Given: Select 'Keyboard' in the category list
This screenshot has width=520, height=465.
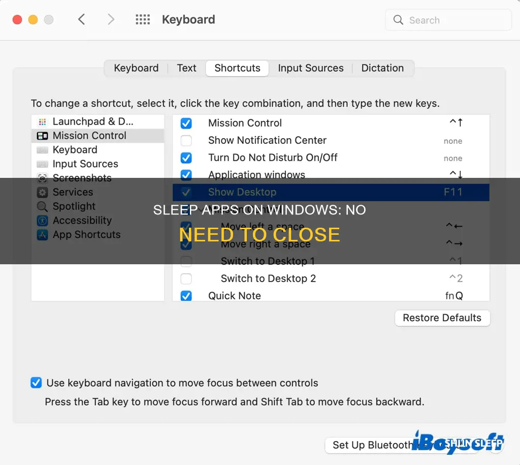Looking at the screenshot, I should point(97,150).
